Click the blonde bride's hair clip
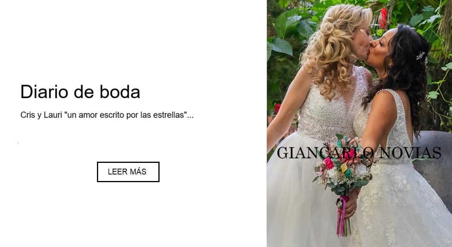Screen dimensions: 452x247 coord(337,22)
